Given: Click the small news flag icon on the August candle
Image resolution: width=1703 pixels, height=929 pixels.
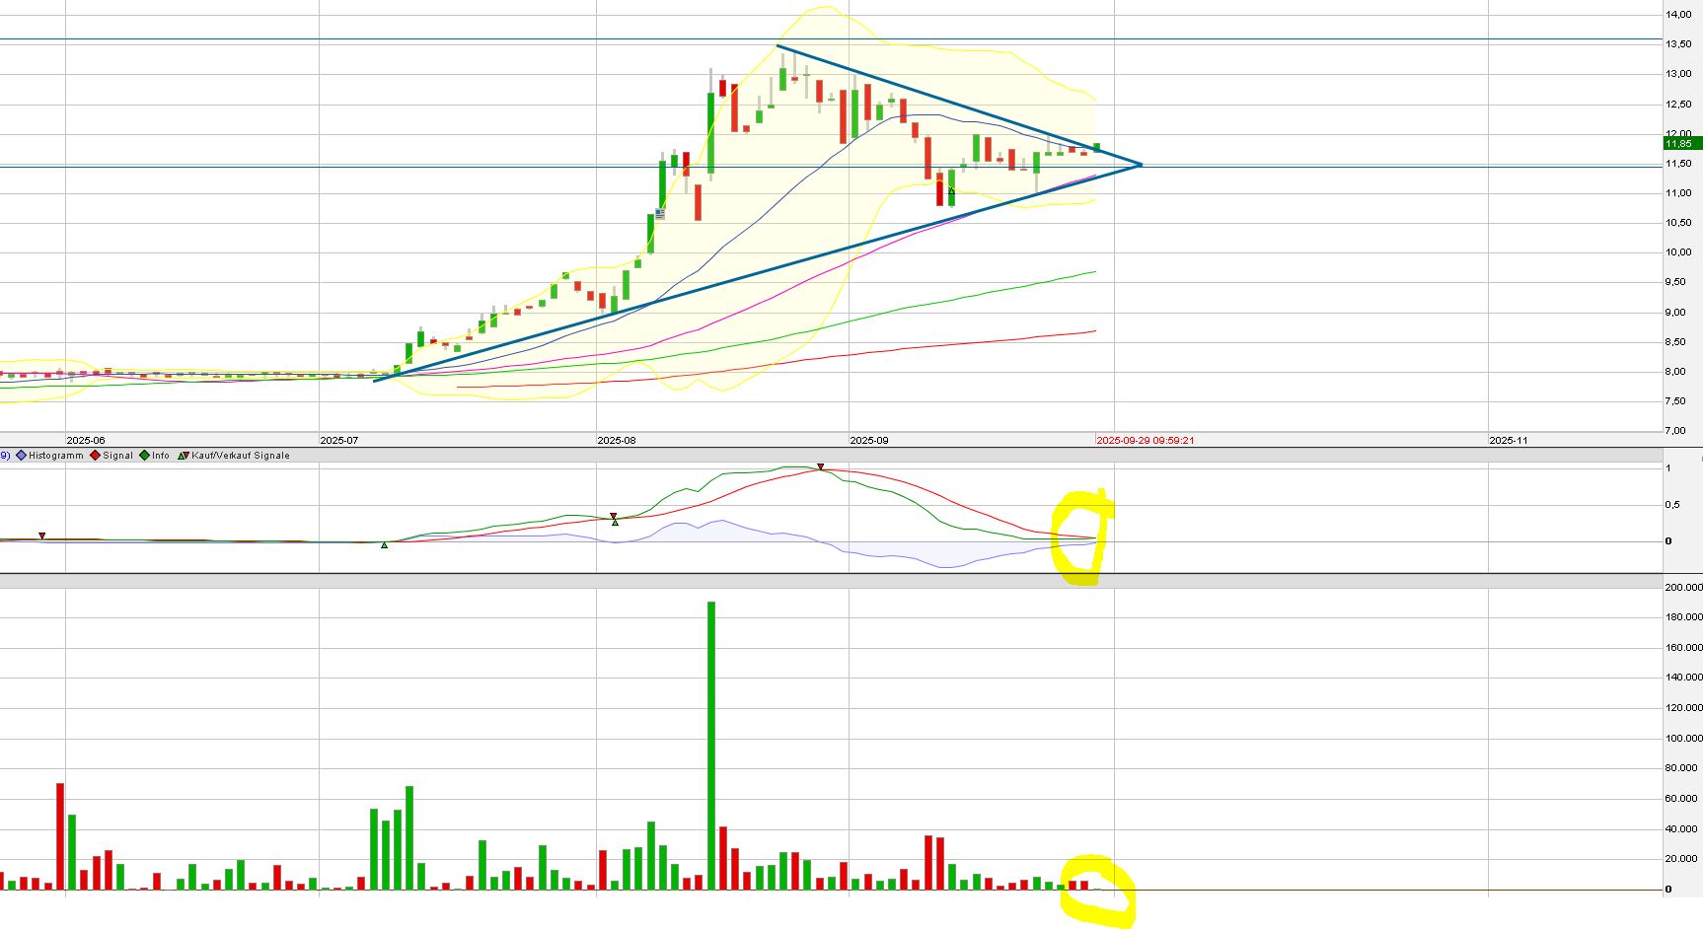Looking at the screenshot, I should pyautogui.click(x=659, y=213).
